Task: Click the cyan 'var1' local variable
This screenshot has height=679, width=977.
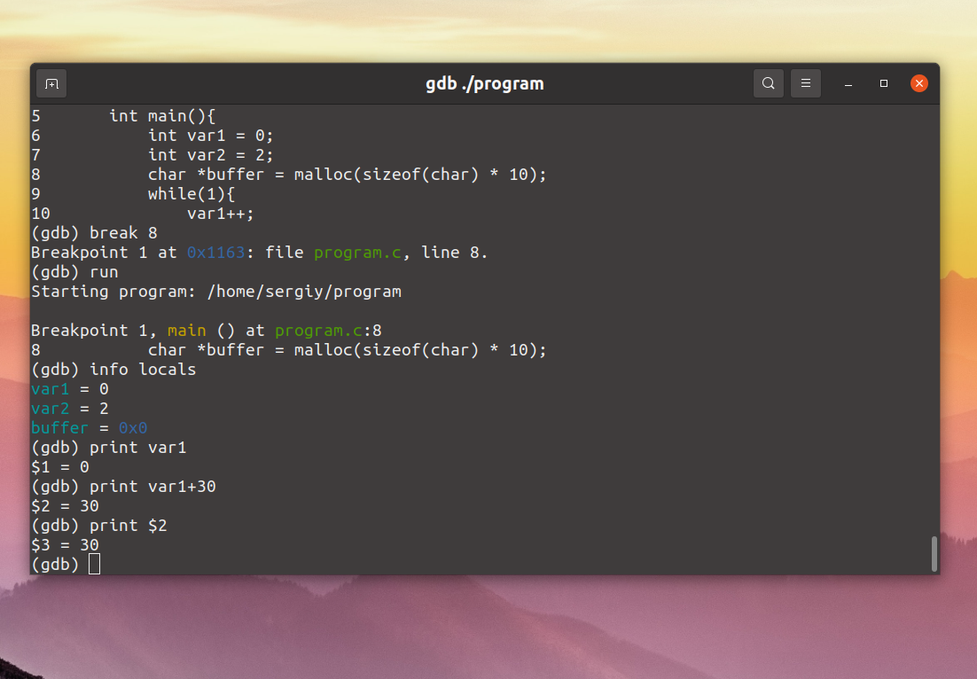Action: click(x=51, y=389)
